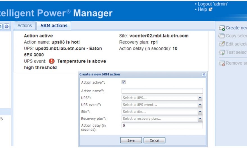Select the SRM actions tab
Image resolution: width=247 pixels, height=148 pixels.
point(54,26)
